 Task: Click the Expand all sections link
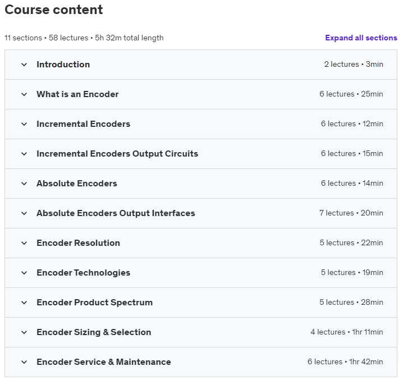point(361,38)
